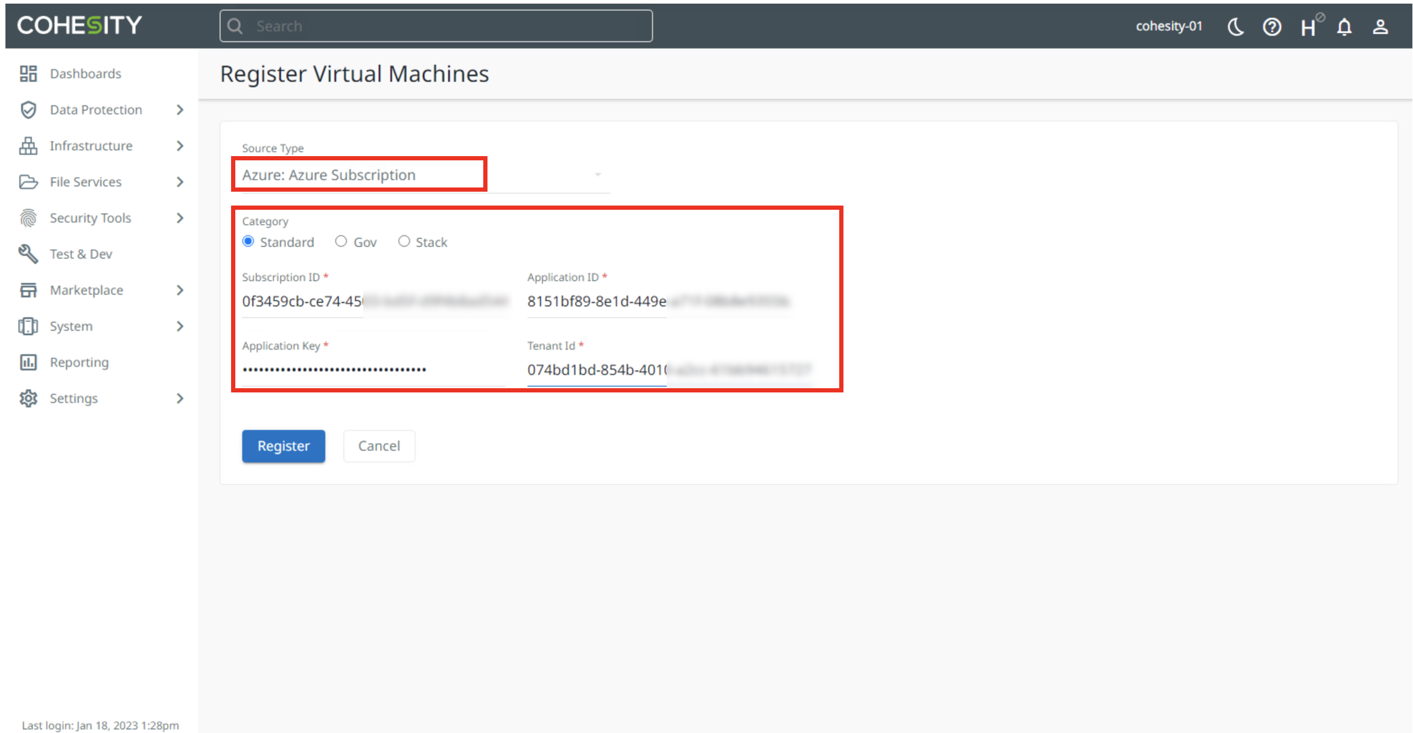The height and width of the screenshot is (733, 1413).
Task: Expand Data Protection chevron
Action: [x=180, y=110]
